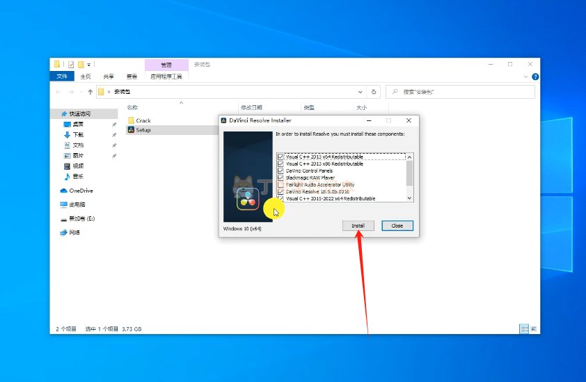586x382 pixels.
Task: Switch to 主页 Home ribbon tab
Action: [x=86, y=77]
